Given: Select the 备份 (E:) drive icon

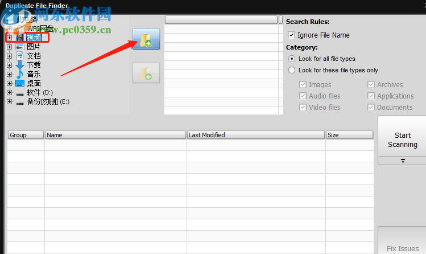Looking at the screenshot, I should pyautogui.click(x=20, y=103).
